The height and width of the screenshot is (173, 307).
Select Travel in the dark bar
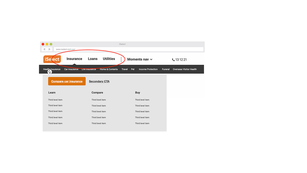point(125,69)
